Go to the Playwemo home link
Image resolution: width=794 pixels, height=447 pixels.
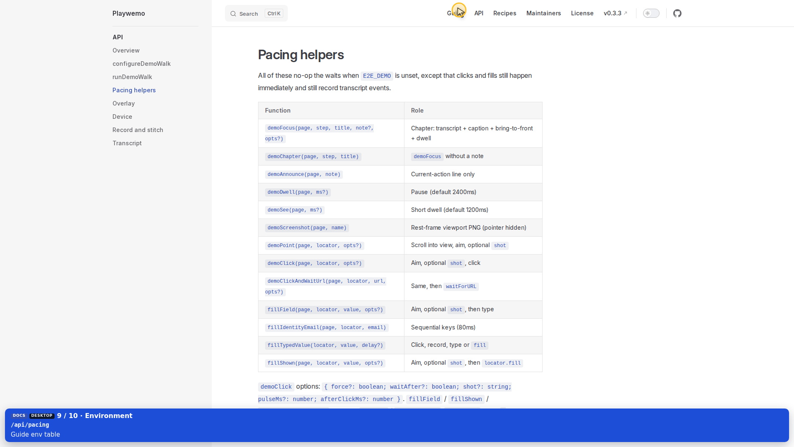(129, 13)
